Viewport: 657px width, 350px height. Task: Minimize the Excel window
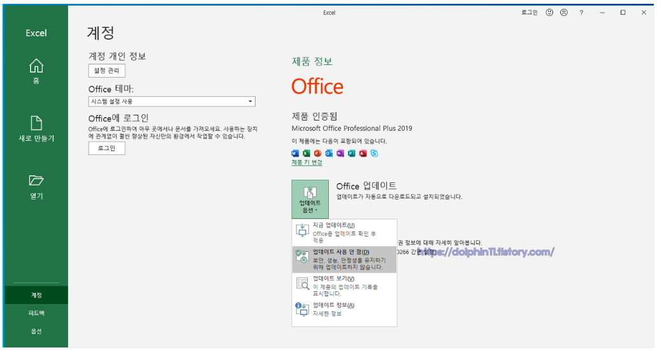[602, 13]
